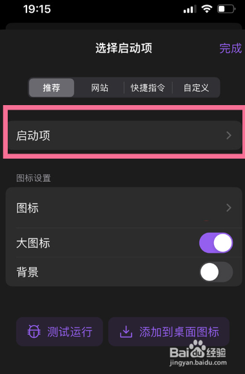Screen dimensions: 245x374
Task: Open the 图标 row
Action: pos(124,208)
